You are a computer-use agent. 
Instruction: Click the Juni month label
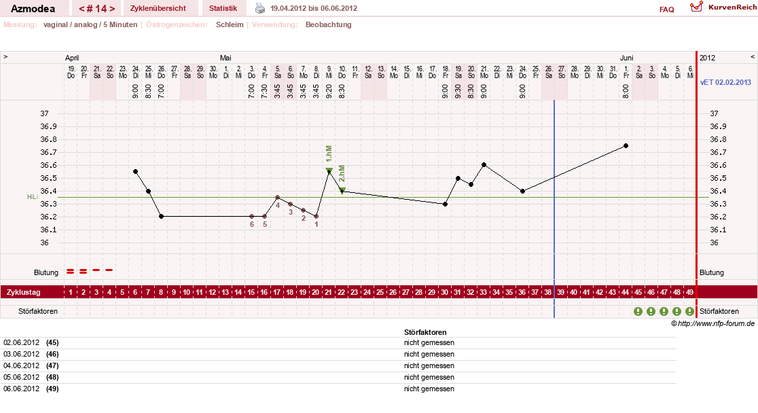626,58
